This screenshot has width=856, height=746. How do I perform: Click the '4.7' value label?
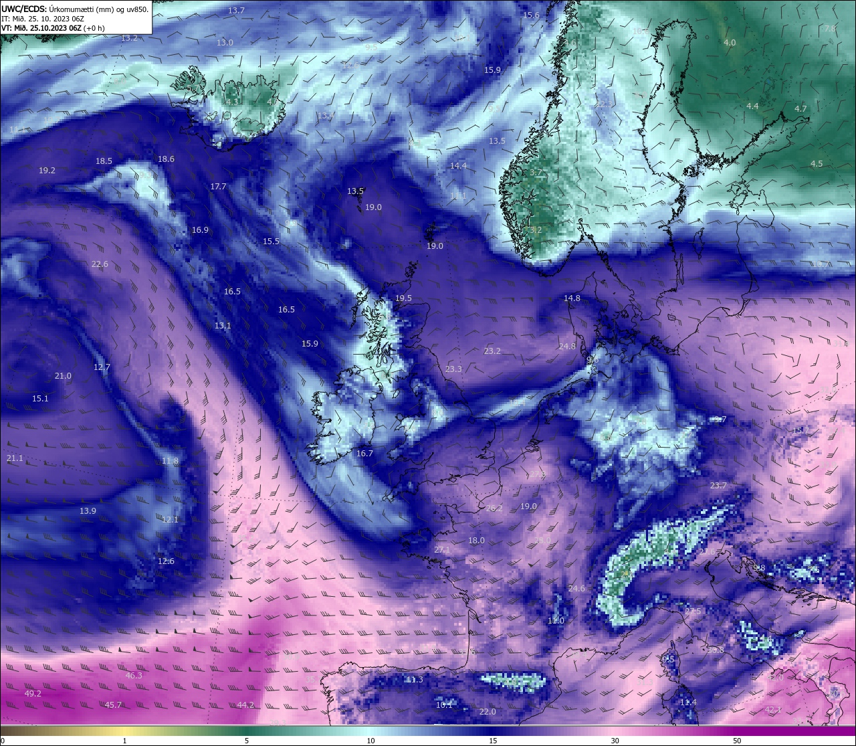pyautogui.click(x=800, y=109)
